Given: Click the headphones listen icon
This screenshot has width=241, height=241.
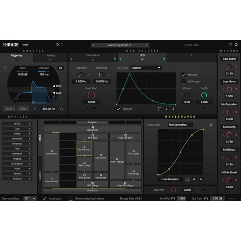Looking at the screenshot, I should pyautogui.click(x=61, y=109).
